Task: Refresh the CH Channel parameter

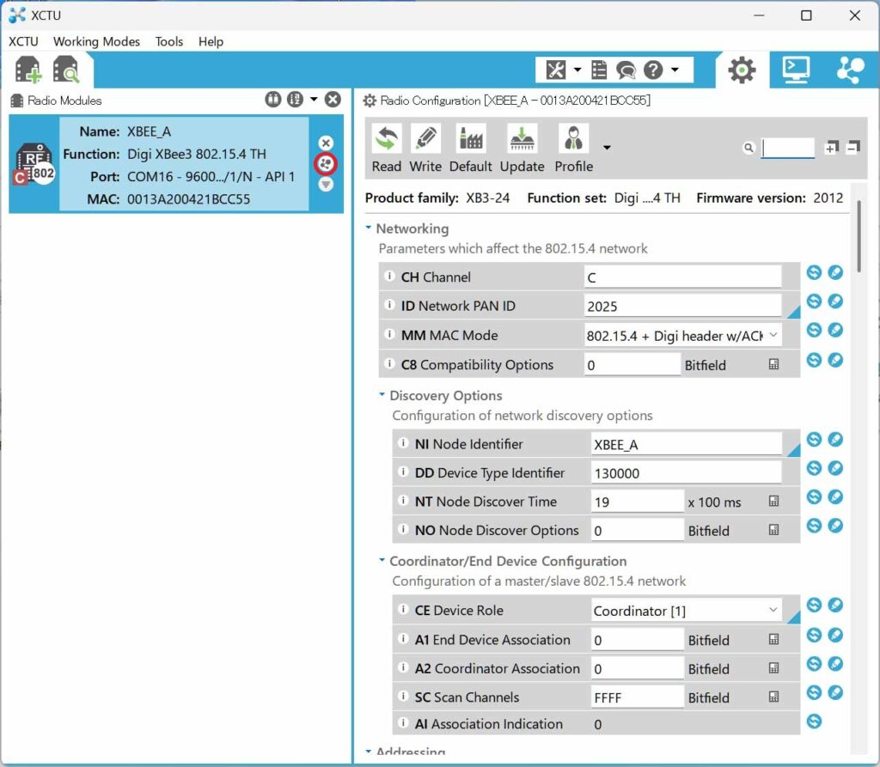Action: pos(815,272)
